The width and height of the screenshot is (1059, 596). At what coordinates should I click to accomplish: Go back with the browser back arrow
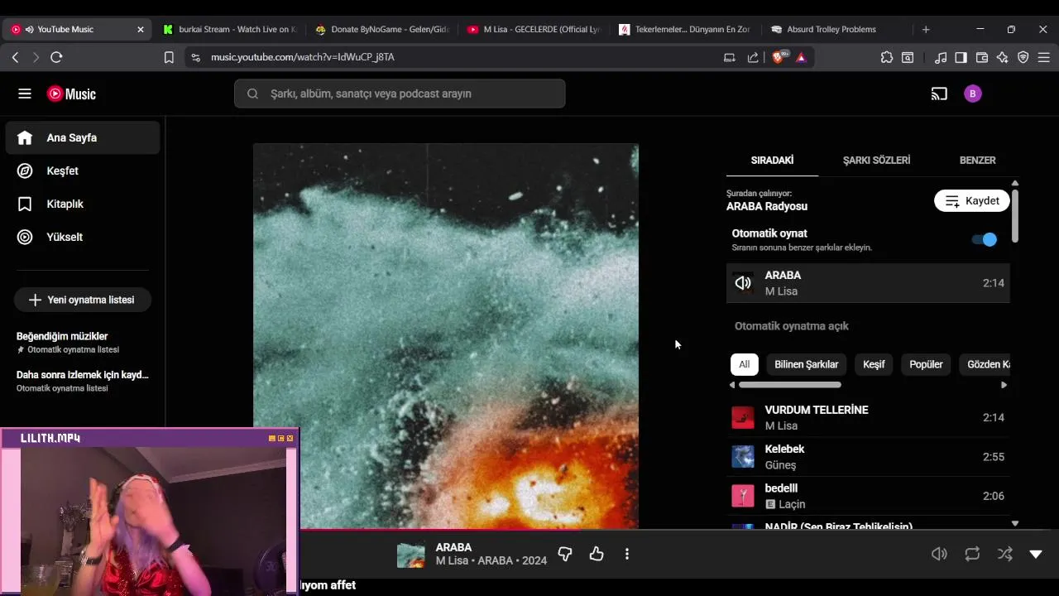pyautogui.click(x=15, y=57)
